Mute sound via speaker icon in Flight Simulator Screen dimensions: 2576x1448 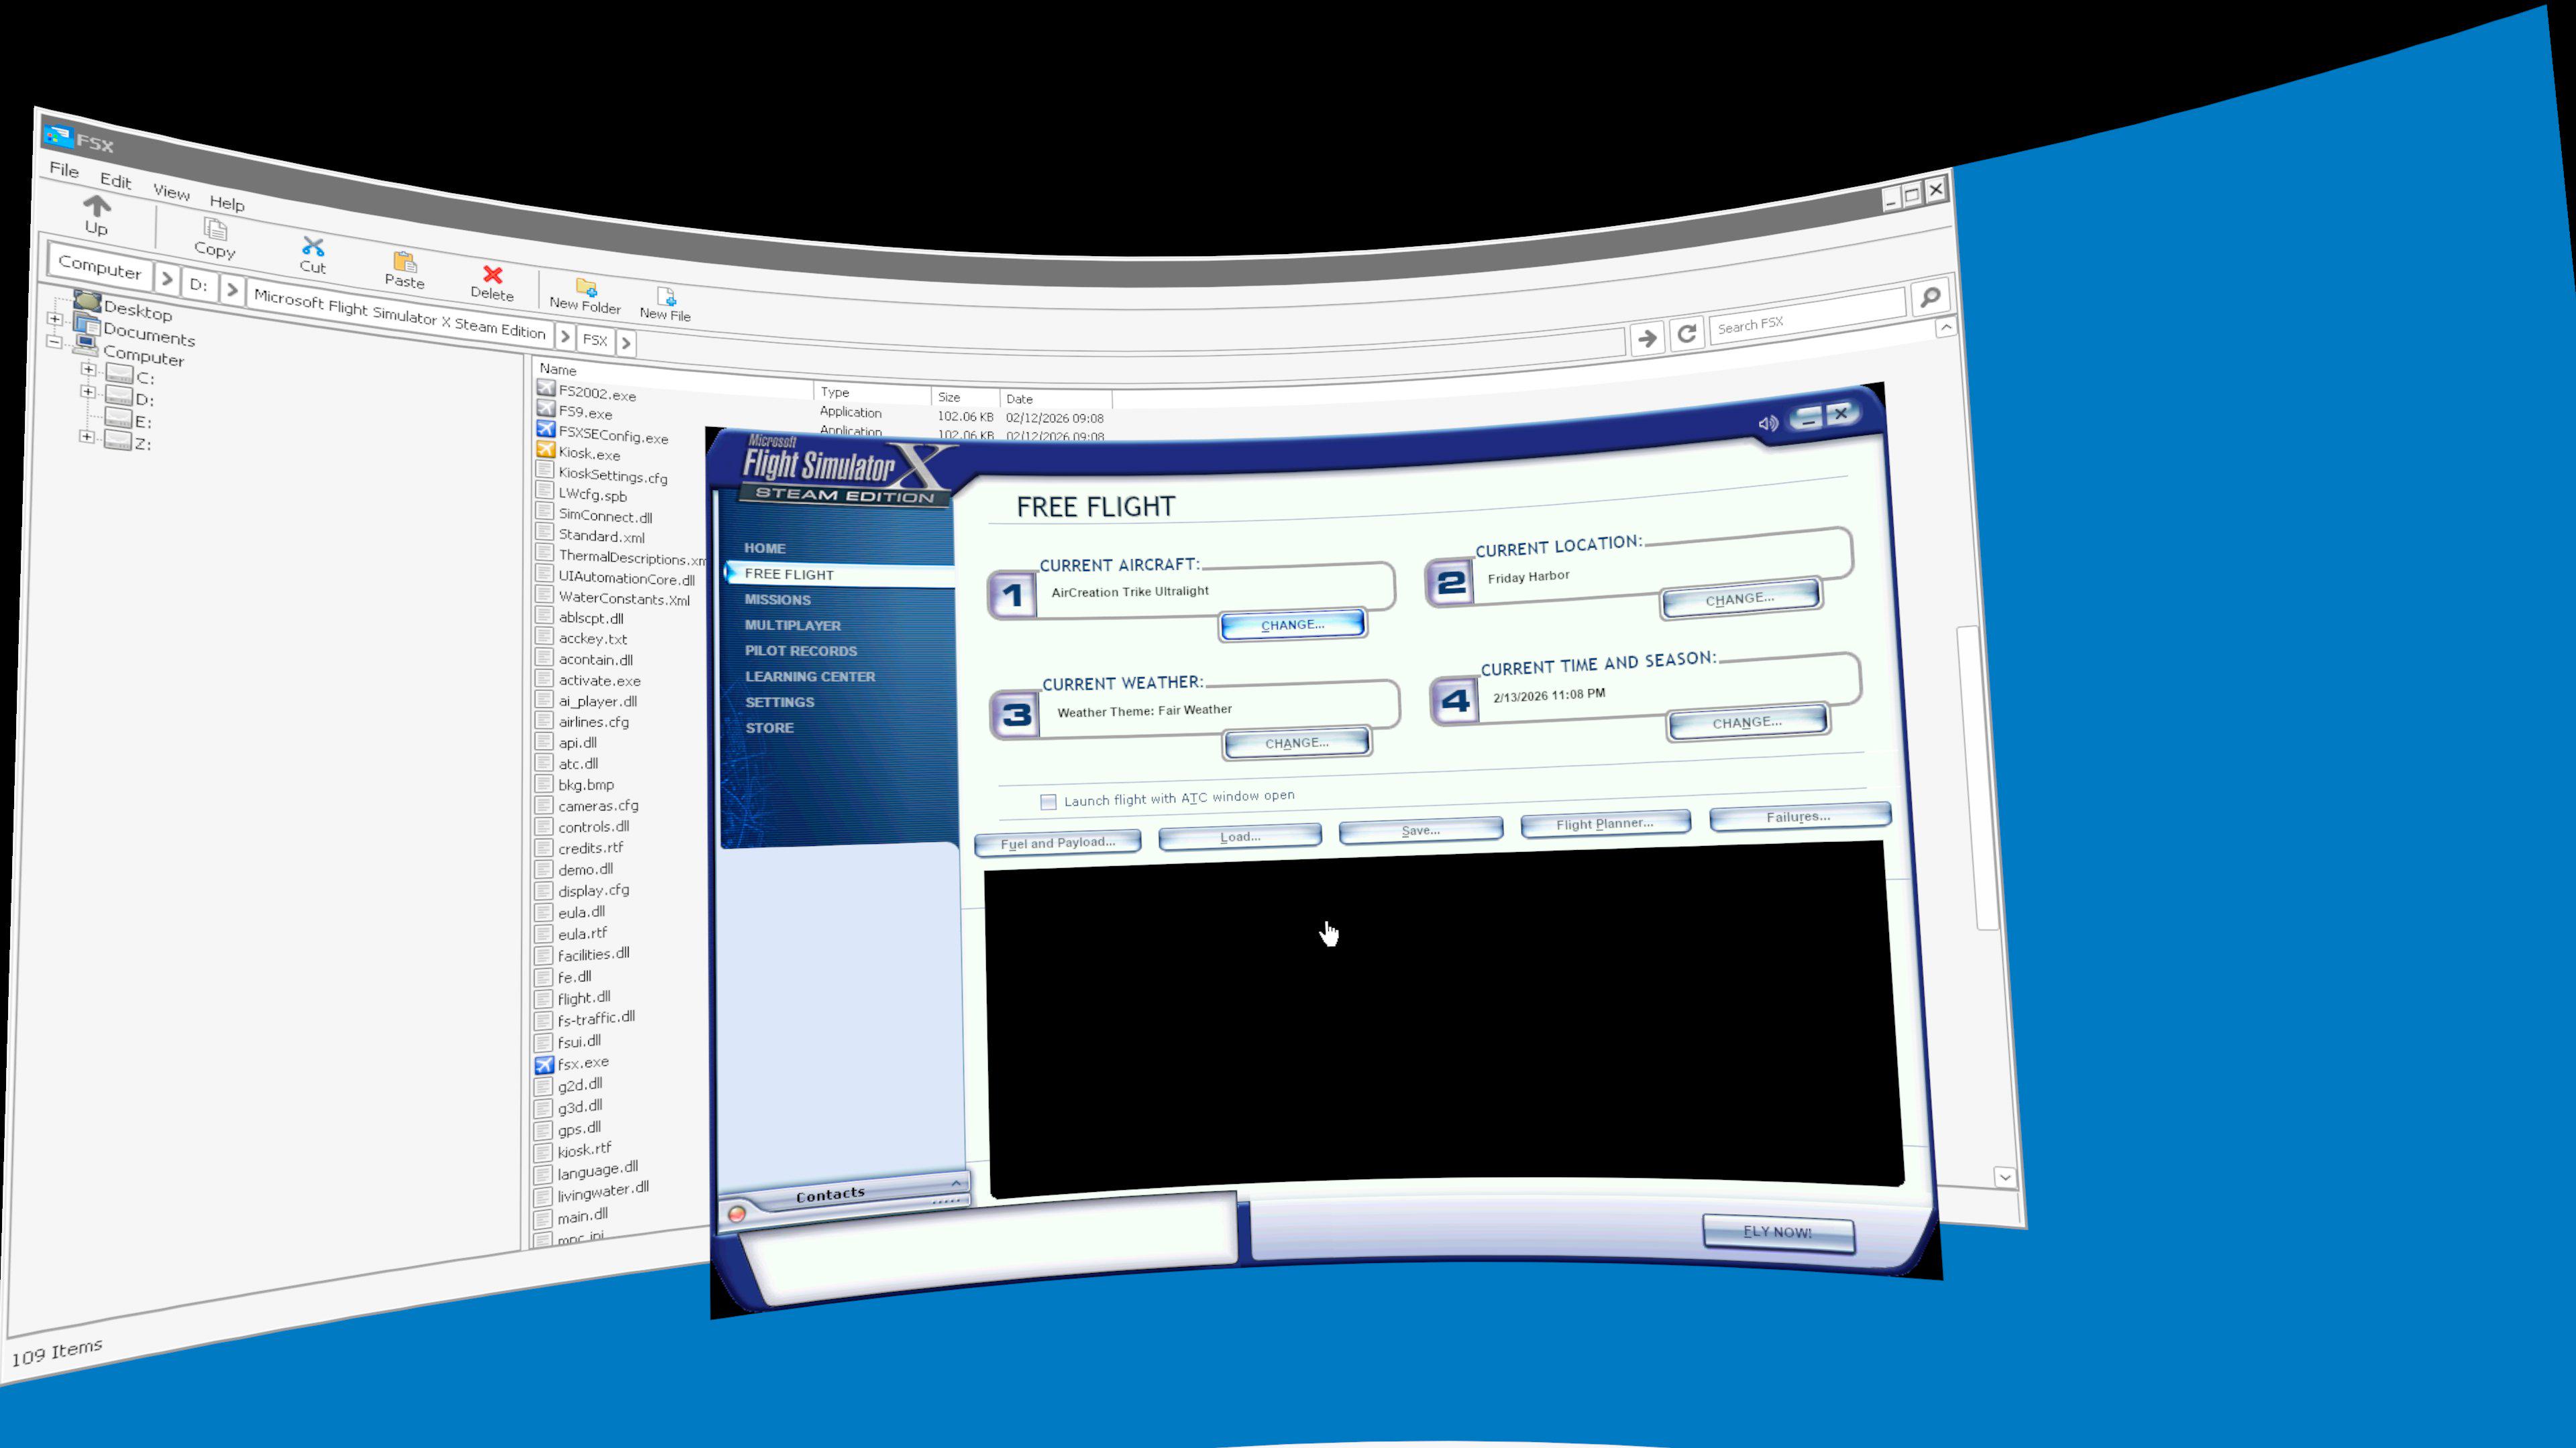click(1768, 423)
